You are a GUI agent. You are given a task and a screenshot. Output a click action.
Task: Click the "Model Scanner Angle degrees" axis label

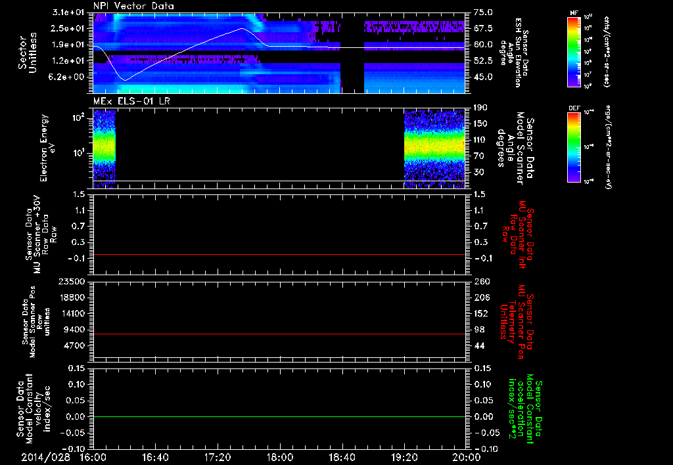click(x=515, y=148)
